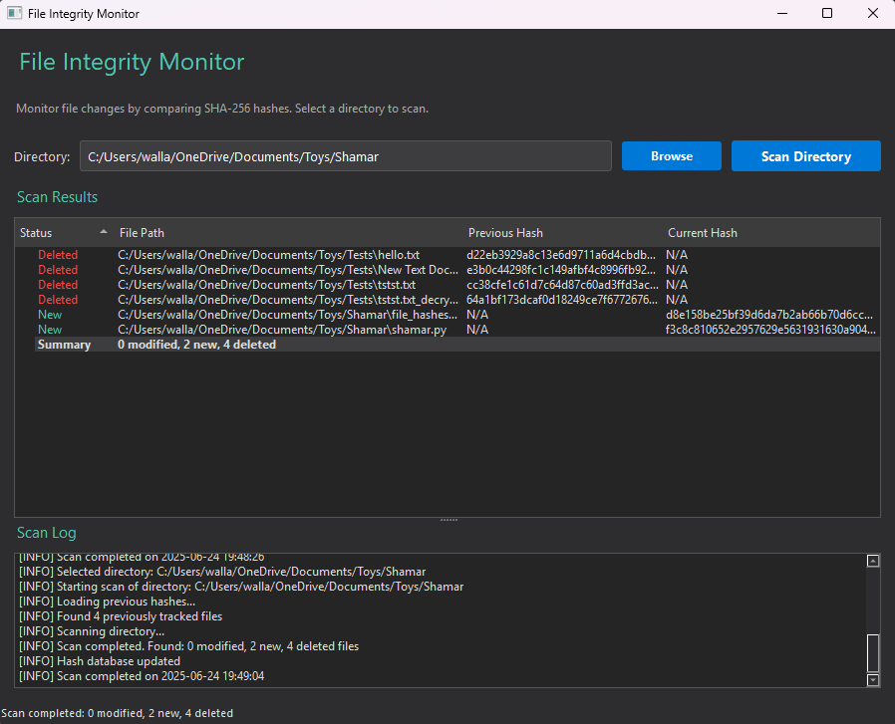
Task: Select the Summary row label
Action: tap(64, 344)
